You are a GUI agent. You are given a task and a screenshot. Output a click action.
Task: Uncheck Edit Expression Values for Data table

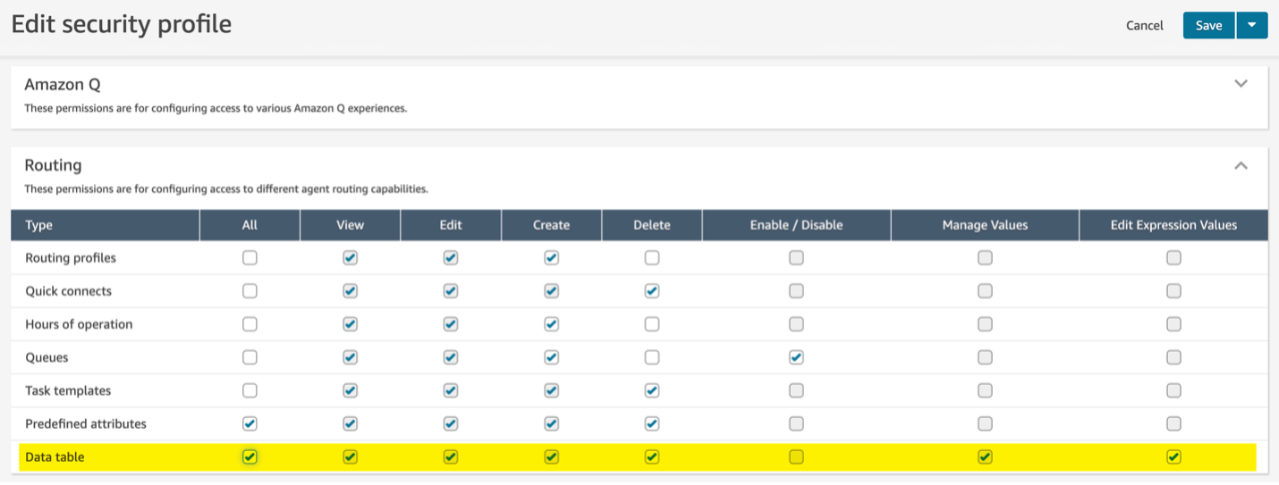[1173, 456]
